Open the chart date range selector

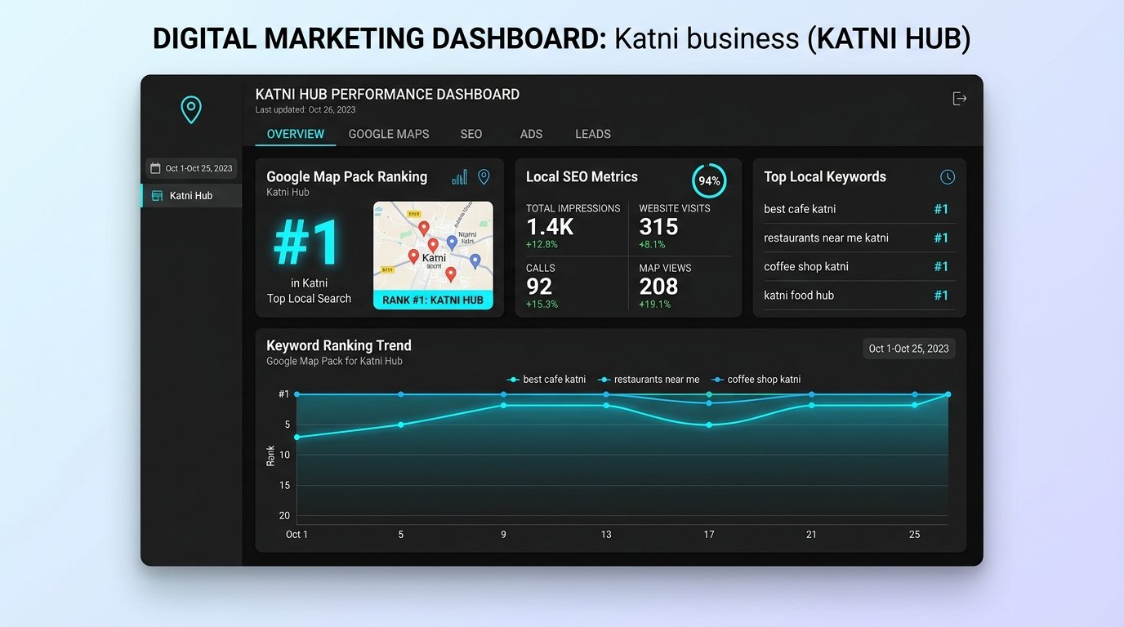[908, 349]
